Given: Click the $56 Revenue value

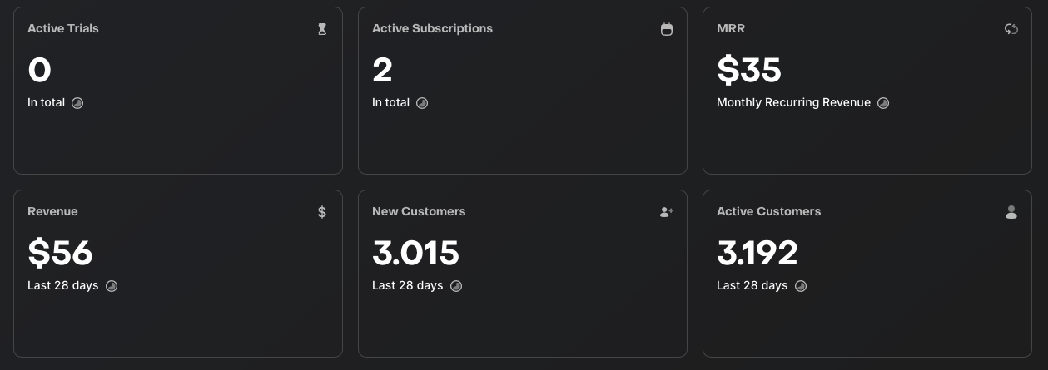Looking at the screenshot, I should click(60, 254).
